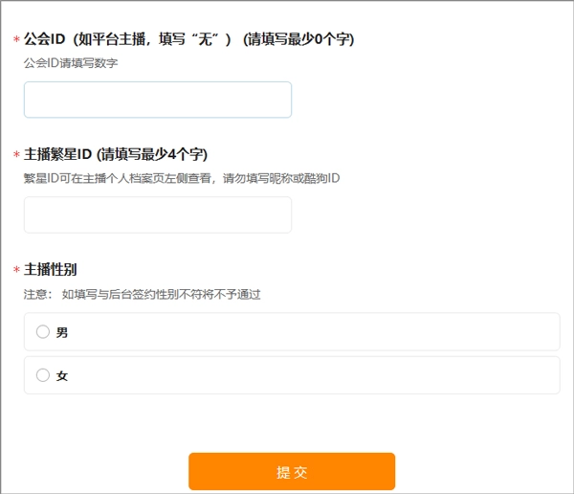This screenshot has height=494, width=574.
Task: Click the 公会ID heading label
Action: coord(43,39)
